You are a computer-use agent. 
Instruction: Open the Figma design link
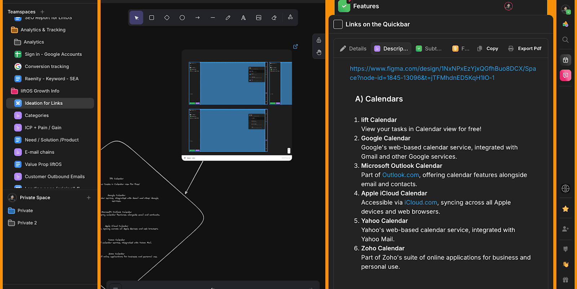443,73
